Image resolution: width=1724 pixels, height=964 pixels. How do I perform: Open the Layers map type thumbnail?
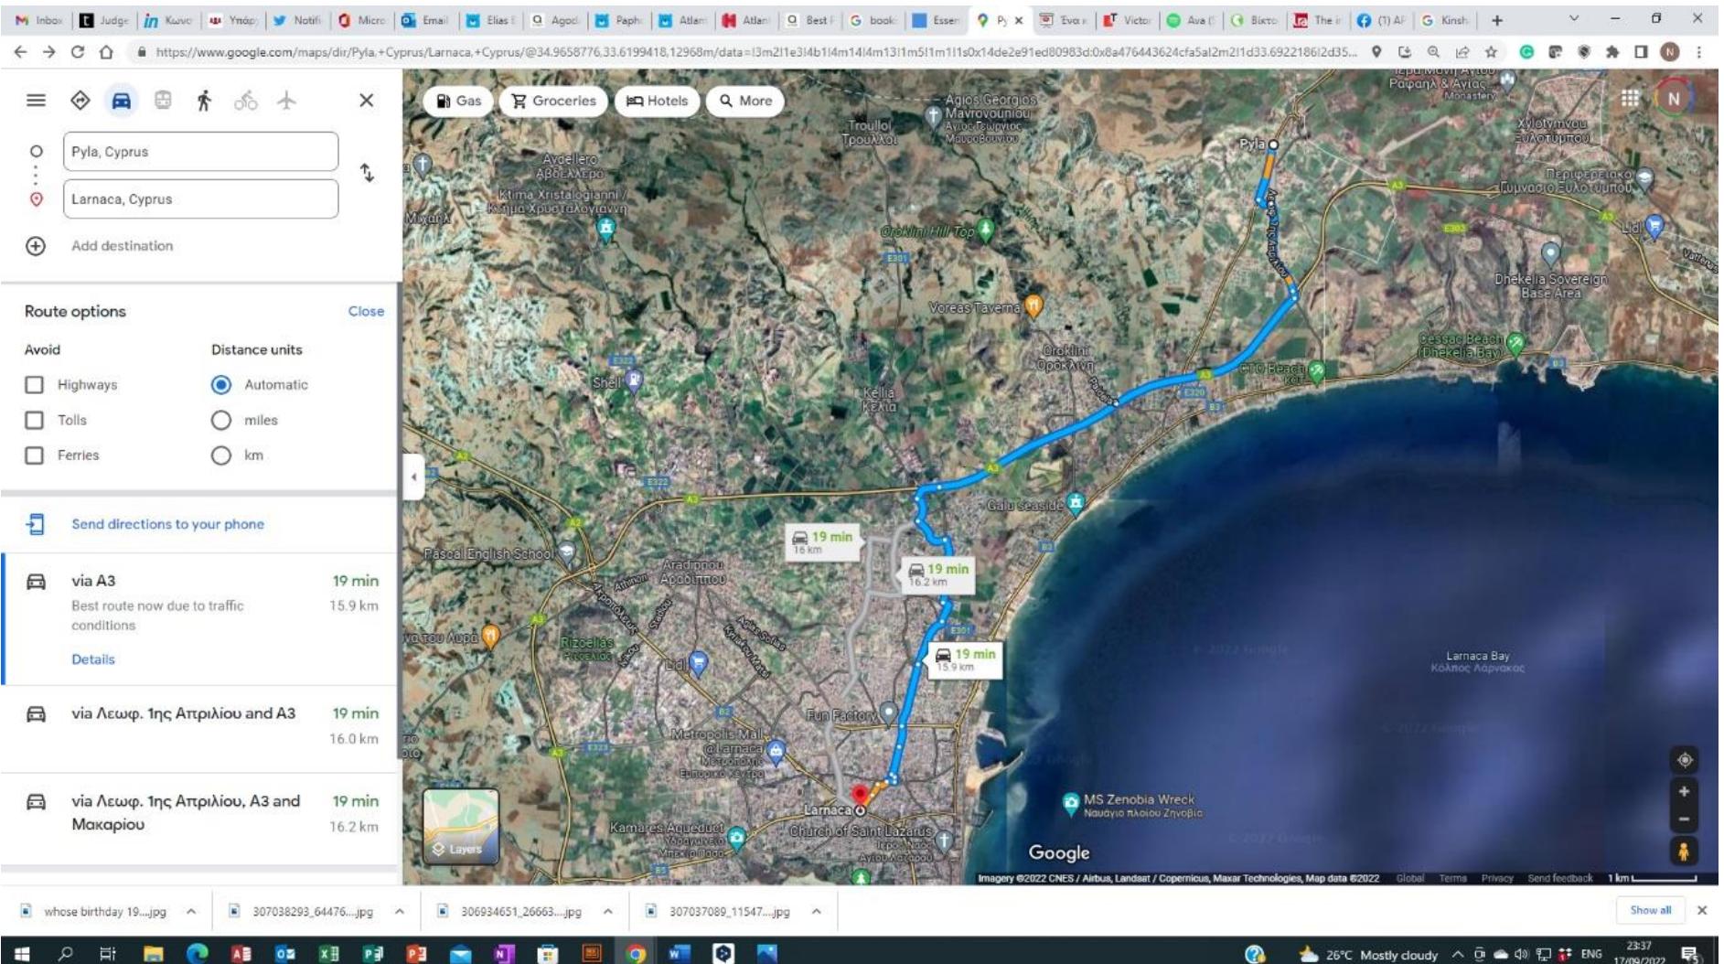coord(461,827)
